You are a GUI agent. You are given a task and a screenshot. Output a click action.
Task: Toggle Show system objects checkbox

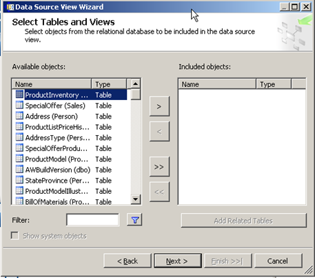(15, 236)
